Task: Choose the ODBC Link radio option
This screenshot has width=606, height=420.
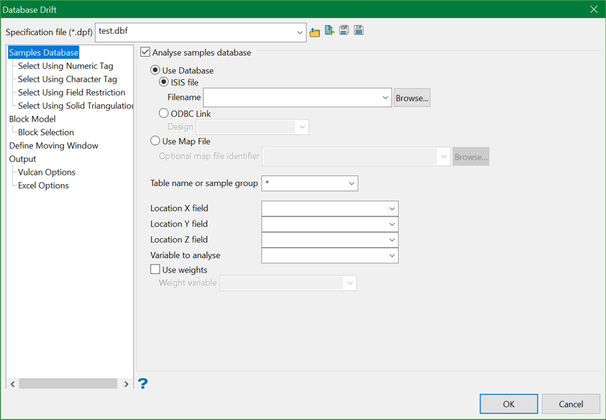Action: 164,114
